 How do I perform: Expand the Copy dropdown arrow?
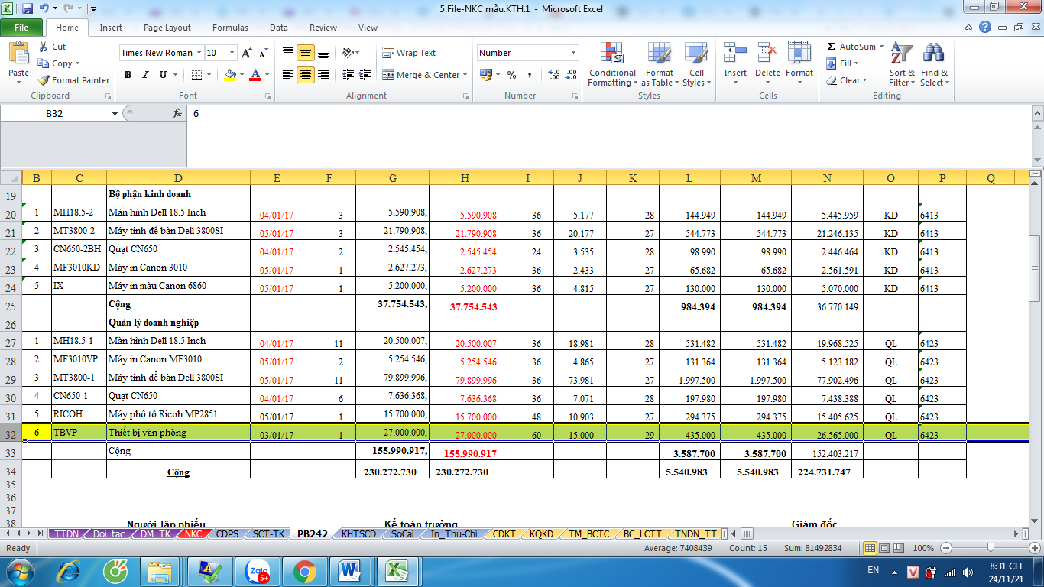[x=77, y=64]
